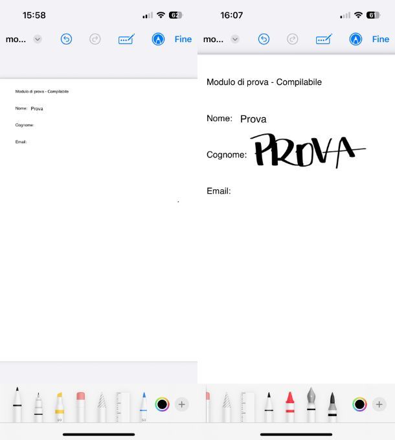Tap the file title mo... in right screenshot
This screenshot has width=395, height=440.
[x=213, y=39]
